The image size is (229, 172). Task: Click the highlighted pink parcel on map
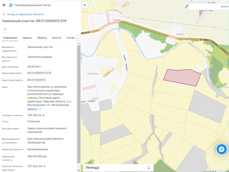coord(182,77)
